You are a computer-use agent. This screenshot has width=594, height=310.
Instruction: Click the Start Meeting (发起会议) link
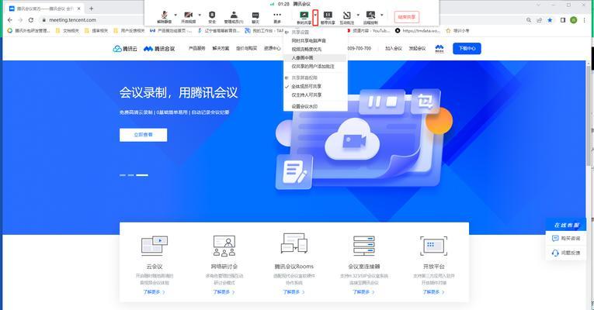417,48
